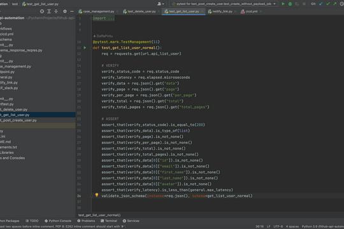Click assert status code is_equal_to(200) line
The width and height of the screenshot is (344, 229).
click(153, 125)
